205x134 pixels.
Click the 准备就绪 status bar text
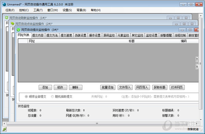click(193, 129)
